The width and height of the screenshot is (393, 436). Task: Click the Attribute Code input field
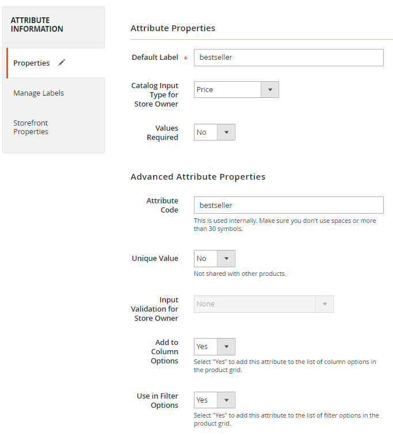point(288,205)
